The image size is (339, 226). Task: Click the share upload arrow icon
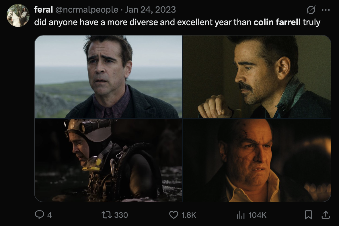(x=326, y=215)
